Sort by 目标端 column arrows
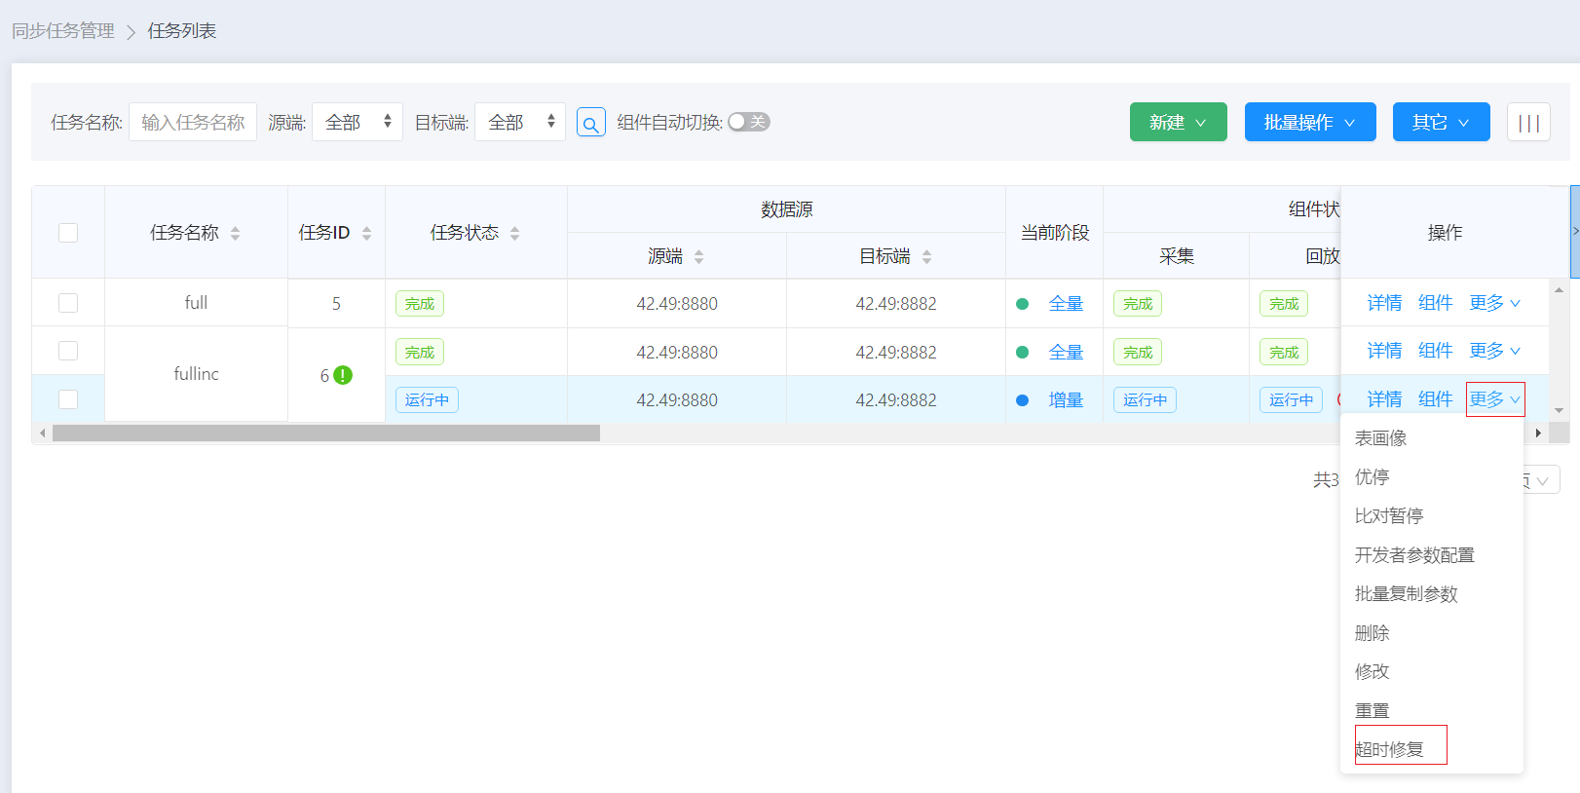 click(926, 256)
